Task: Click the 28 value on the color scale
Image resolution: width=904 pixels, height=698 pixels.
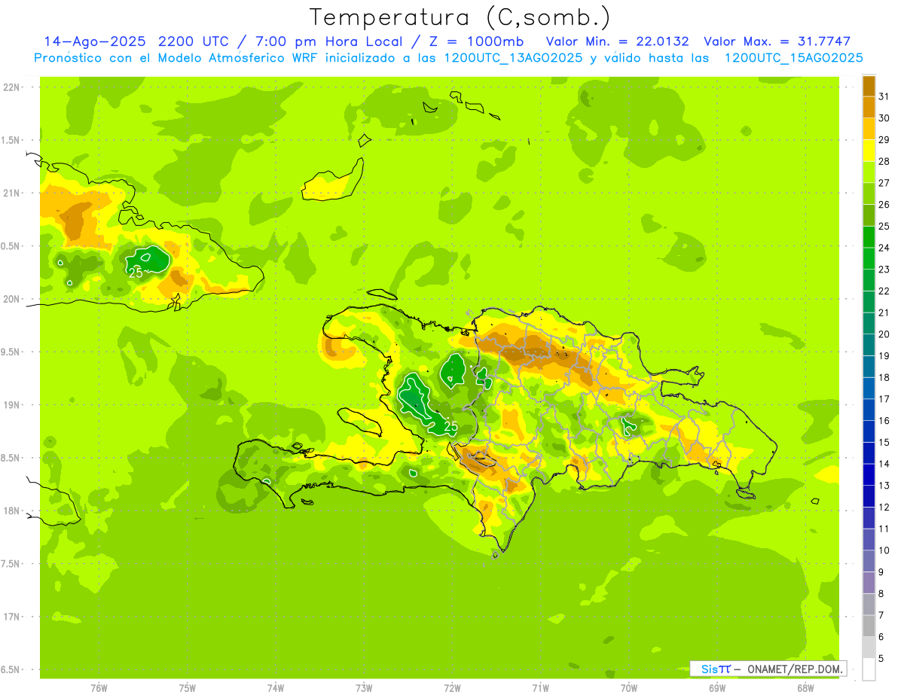Action: [884, 161]
